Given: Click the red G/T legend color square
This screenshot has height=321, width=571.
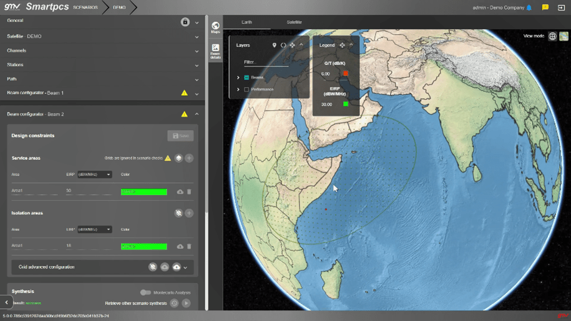Looking at the screenshot, I should pos(346,74).
